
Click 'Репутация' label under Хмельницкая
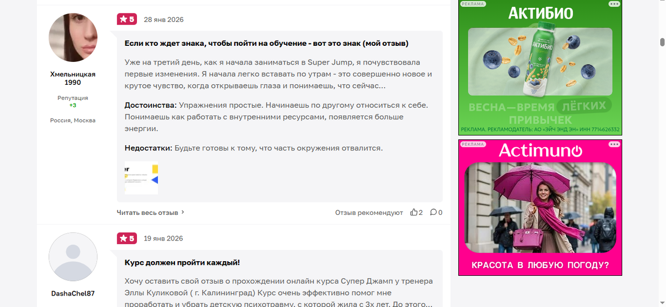click(x=73, y=98)
